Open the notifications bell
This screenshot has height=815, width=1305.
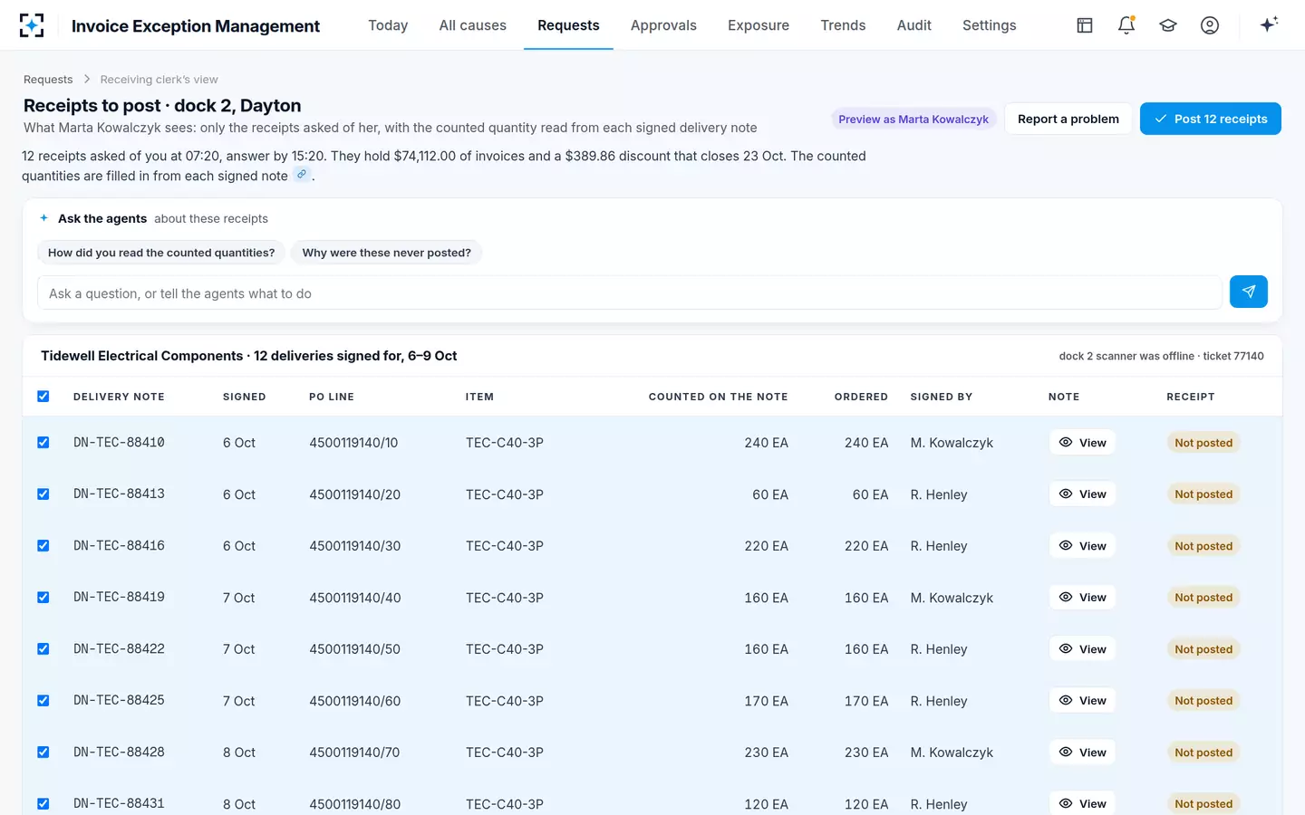coord(1126,25)
